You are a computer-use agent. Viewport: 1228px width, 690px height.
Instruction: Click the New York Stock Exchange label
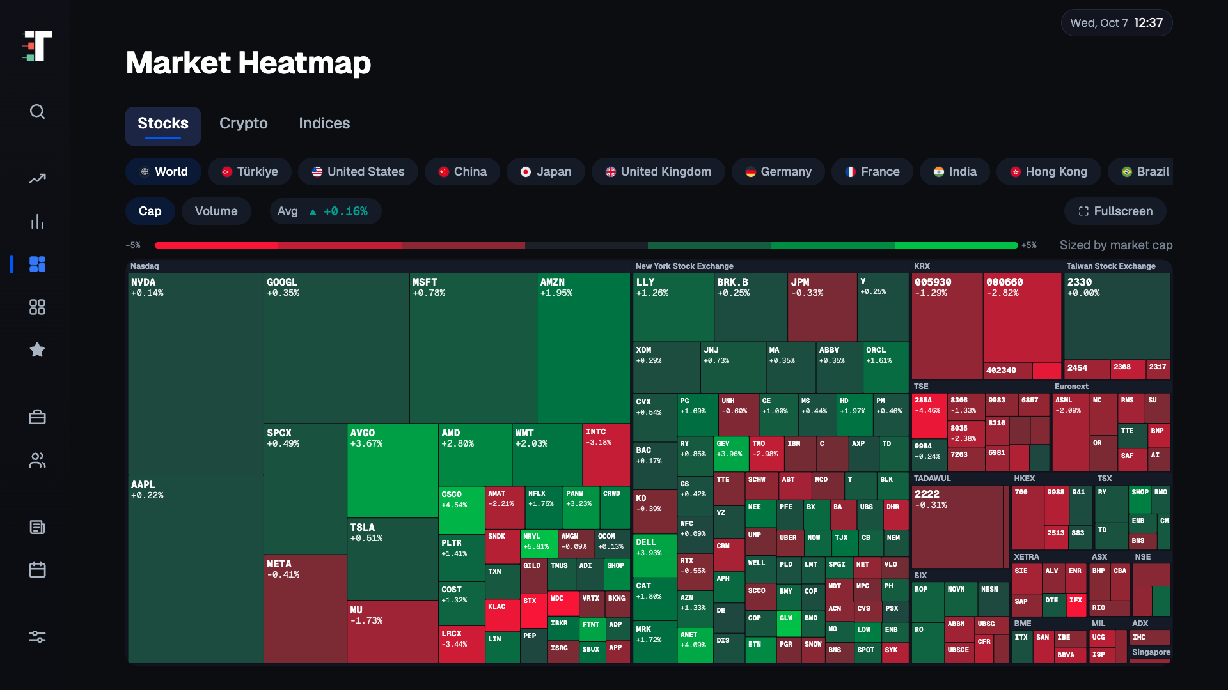pyautogui.click(x=684, y=266)
